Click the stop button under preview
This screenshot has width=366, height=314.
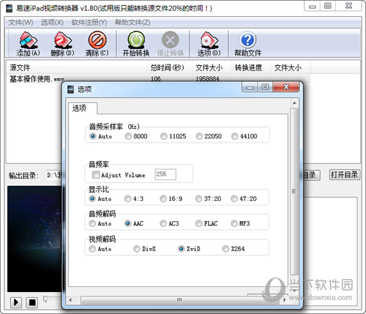(31, 302)
